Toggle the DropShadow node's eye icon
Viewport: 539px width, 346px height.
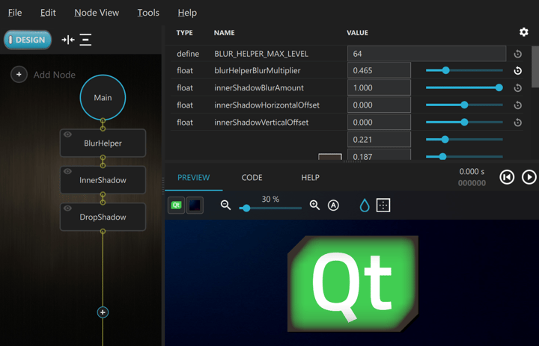(x=68, y=208)
